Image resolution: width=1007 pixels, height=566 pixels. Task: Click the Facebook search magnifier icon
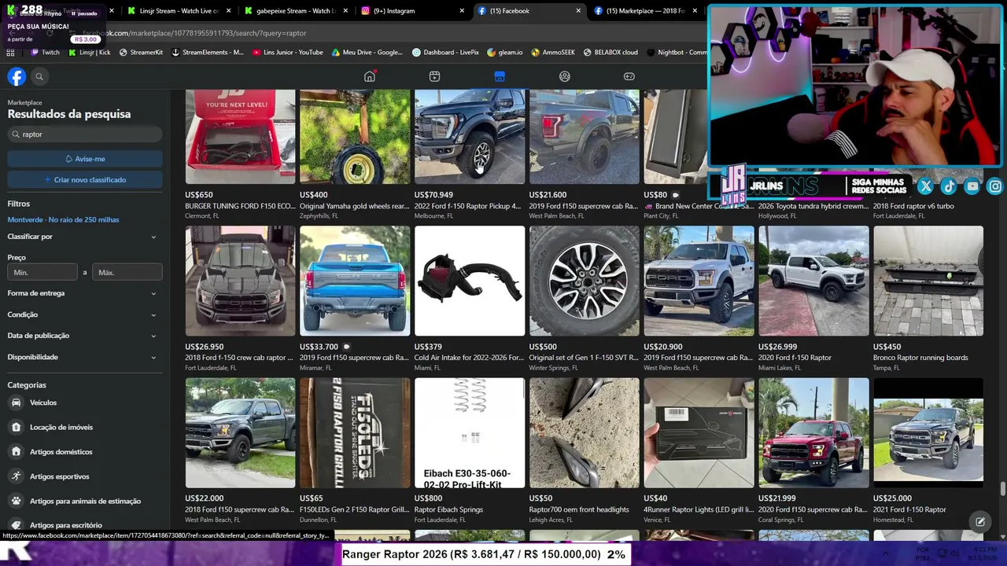[39, 76]
